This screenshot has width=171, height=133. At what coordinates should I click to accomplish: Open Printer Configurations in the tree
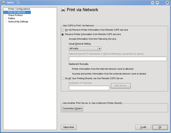coord(19,9)
